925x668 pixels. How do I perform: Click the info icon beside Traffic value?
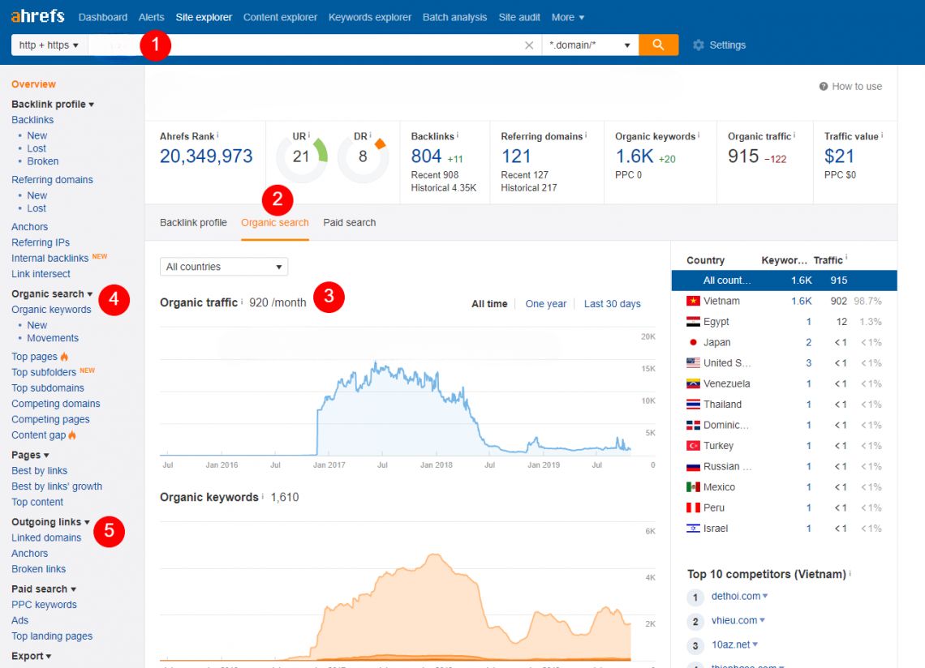882,135
